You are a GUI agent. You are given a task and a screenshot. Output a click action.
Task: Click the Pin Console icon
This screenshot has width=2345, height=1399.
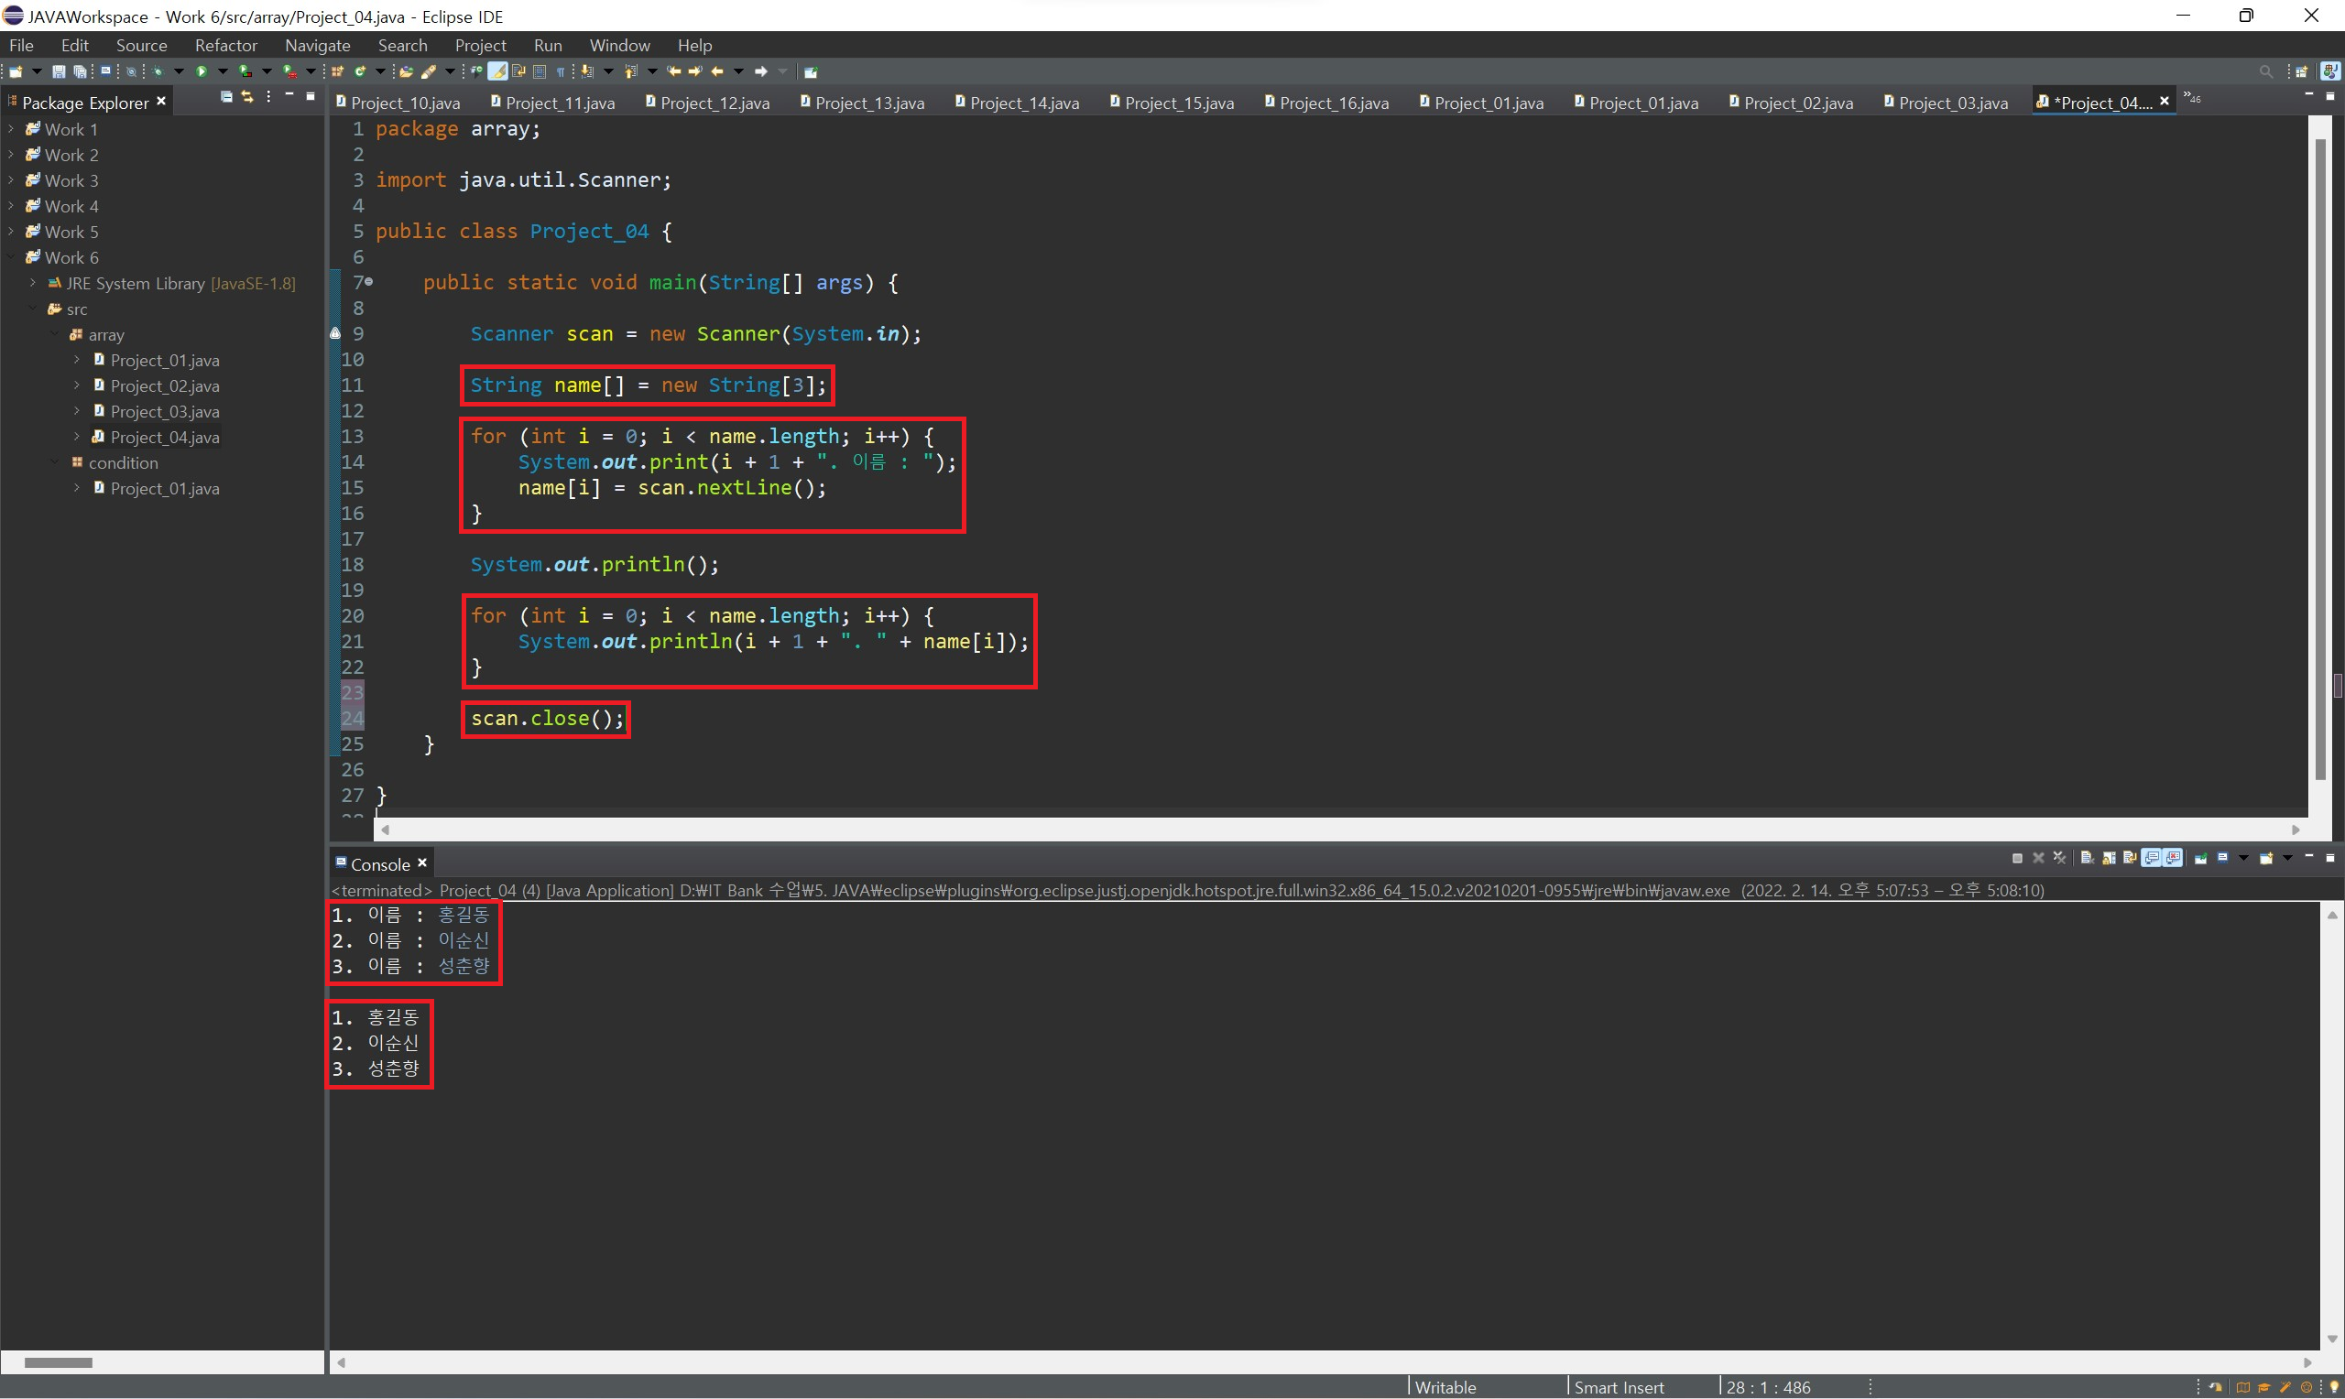tap(2201, 858)
